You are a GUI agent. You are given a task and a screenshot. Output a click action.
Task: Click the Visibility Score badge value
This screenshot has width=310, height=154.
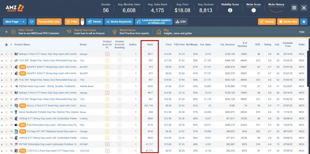click(230, 10)
